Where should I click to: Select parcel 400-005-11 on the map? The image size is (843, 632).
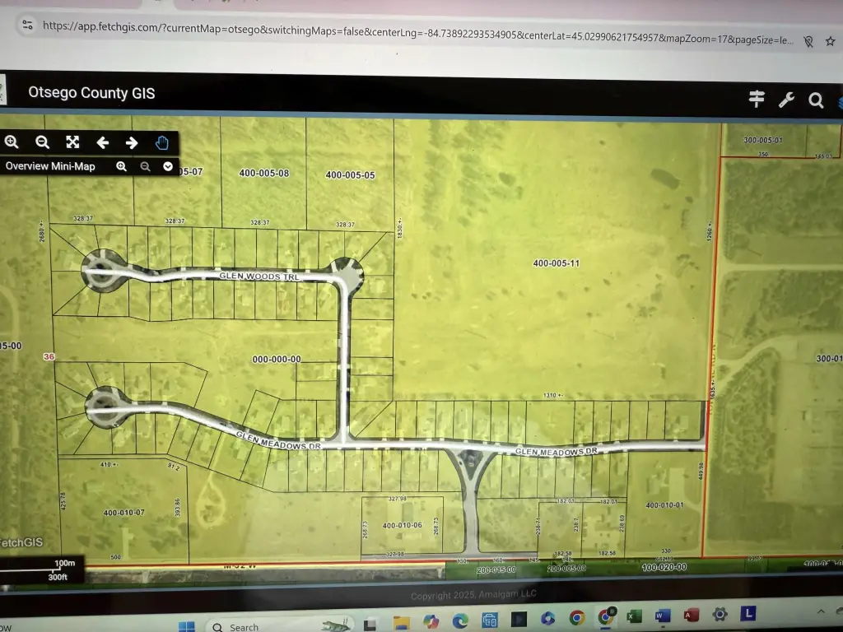557,263
